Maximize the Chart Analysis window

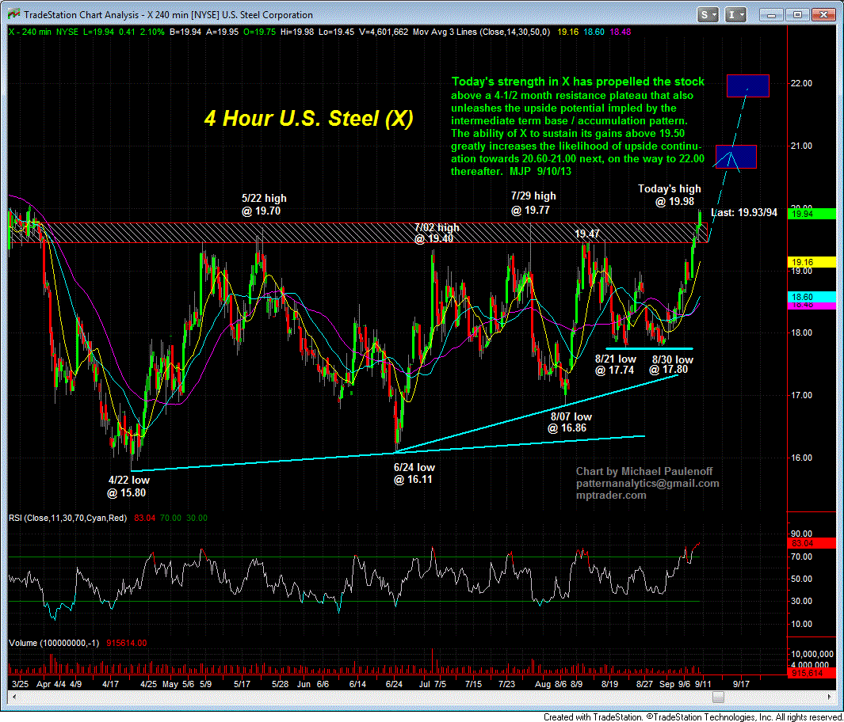tap(797, 14)
